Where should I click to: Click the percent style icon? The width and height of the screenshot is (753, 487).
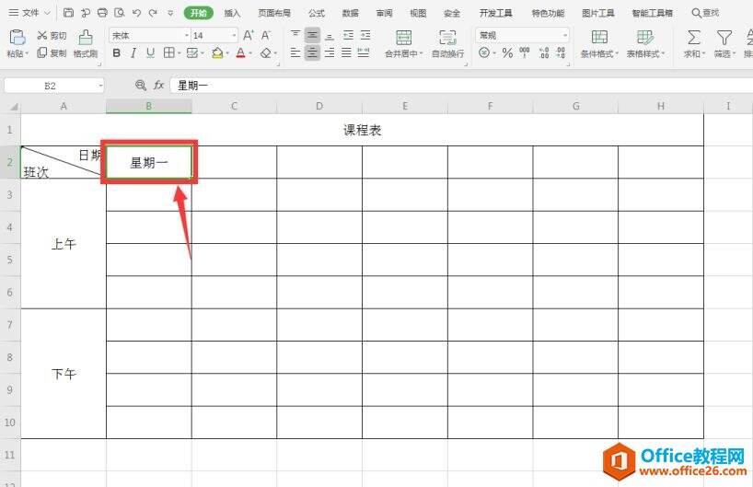[507, 52]
